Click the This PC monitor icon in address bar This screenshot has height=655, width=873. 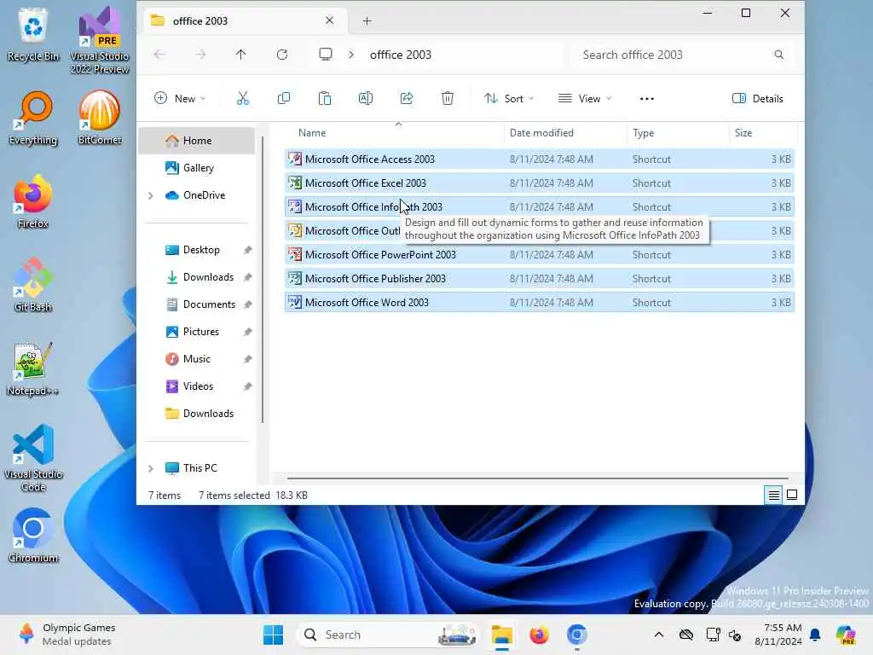[326, 54]
